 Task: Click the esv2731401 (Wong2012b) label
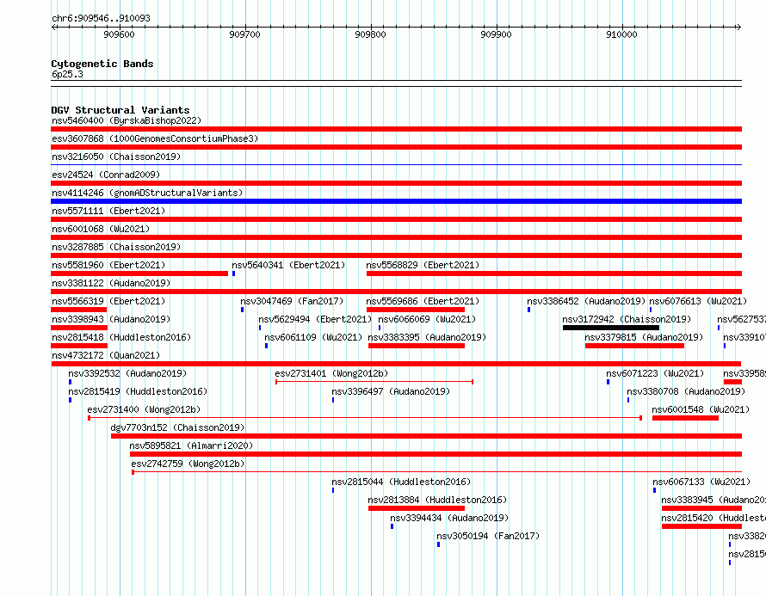tap(331, 373)
